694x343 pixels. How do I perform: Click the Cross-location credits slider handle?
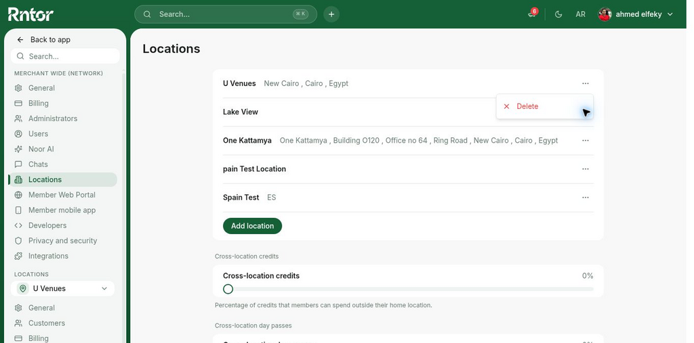point(228,289)
